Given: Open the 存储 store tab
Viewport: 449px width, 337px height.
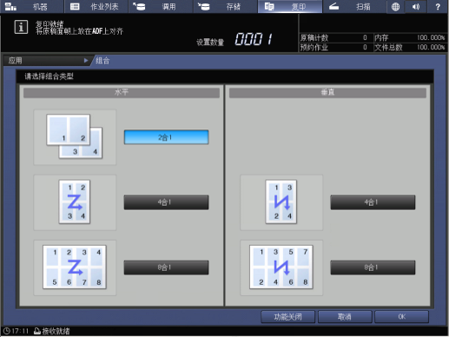Looking at the screenshot, I should tap(225, 6).
